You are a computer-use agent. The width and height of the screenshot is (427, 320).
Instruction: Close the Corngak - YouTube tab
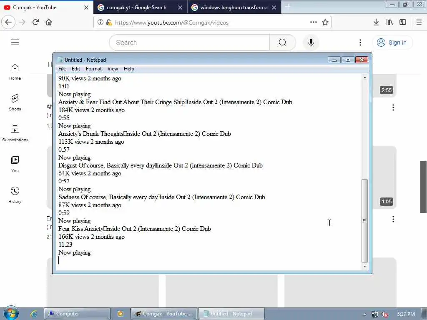[x=86, y=7]
